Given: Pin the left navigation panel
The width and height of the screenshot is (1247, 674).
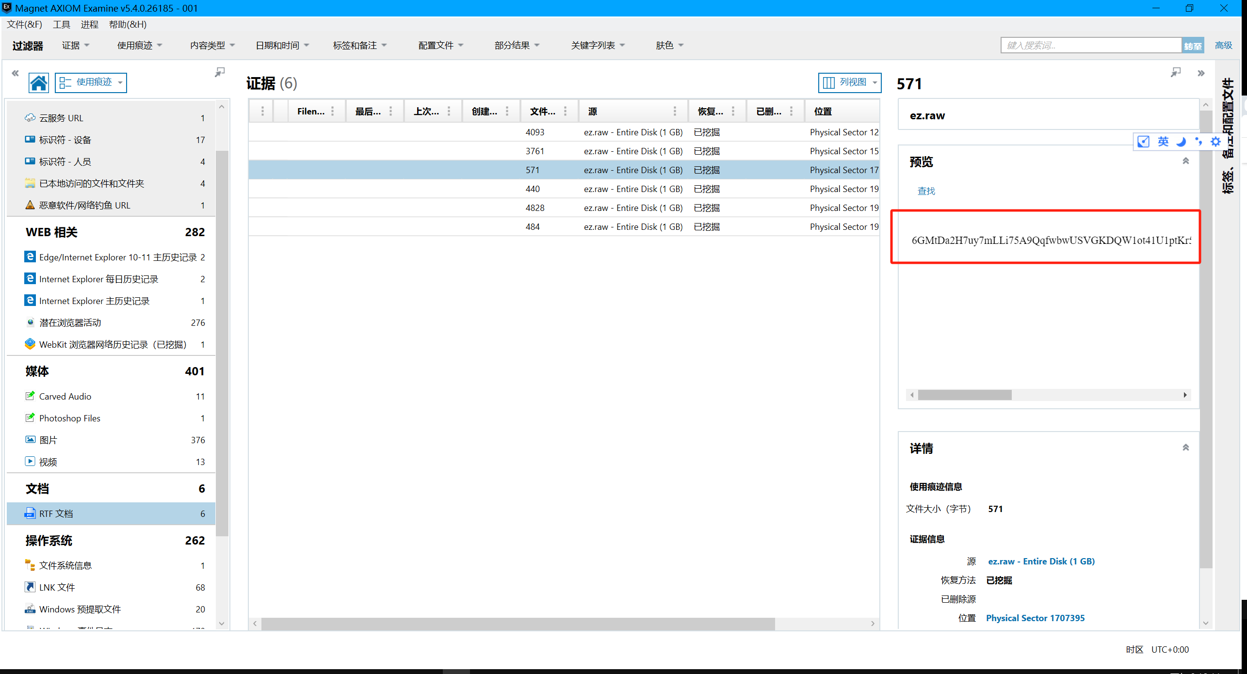Looking at the screenshot, I should tap(220, 72).
